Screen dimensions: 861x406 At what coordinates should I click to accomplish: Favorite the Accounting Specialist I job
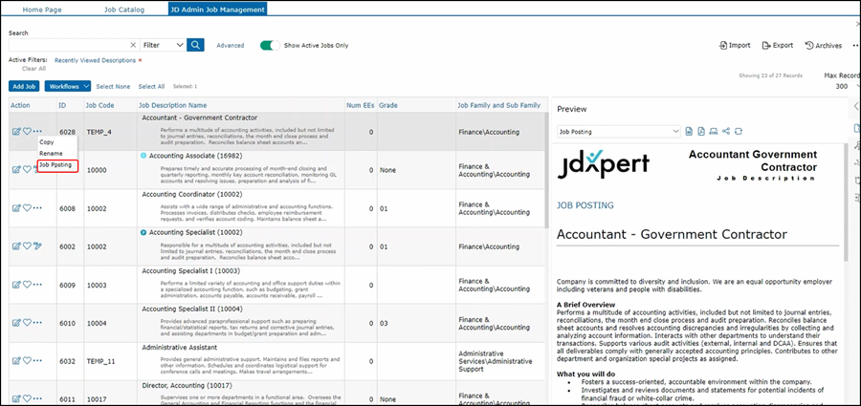tap(27, 284)
